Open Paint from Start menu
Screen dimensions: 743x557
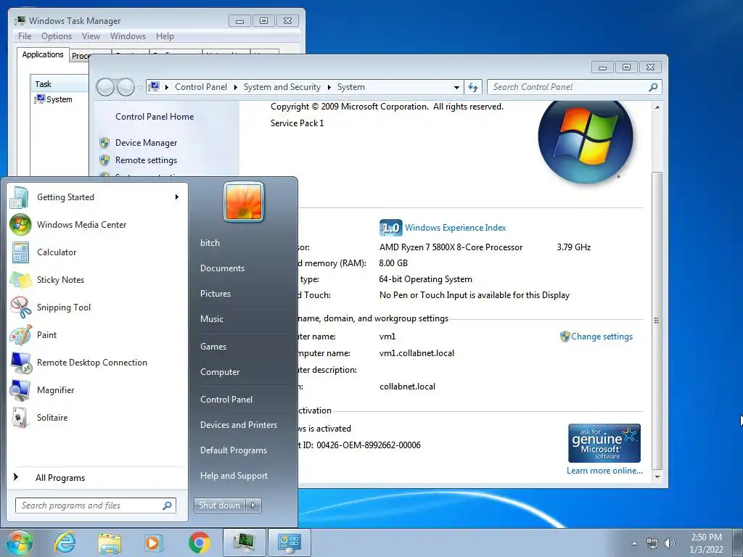coord(97,335)
